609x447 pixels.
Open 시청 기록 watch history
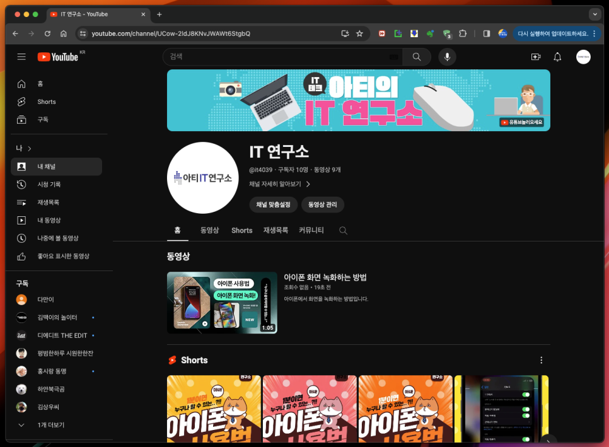pyautogui.click(x=56, y=184)
